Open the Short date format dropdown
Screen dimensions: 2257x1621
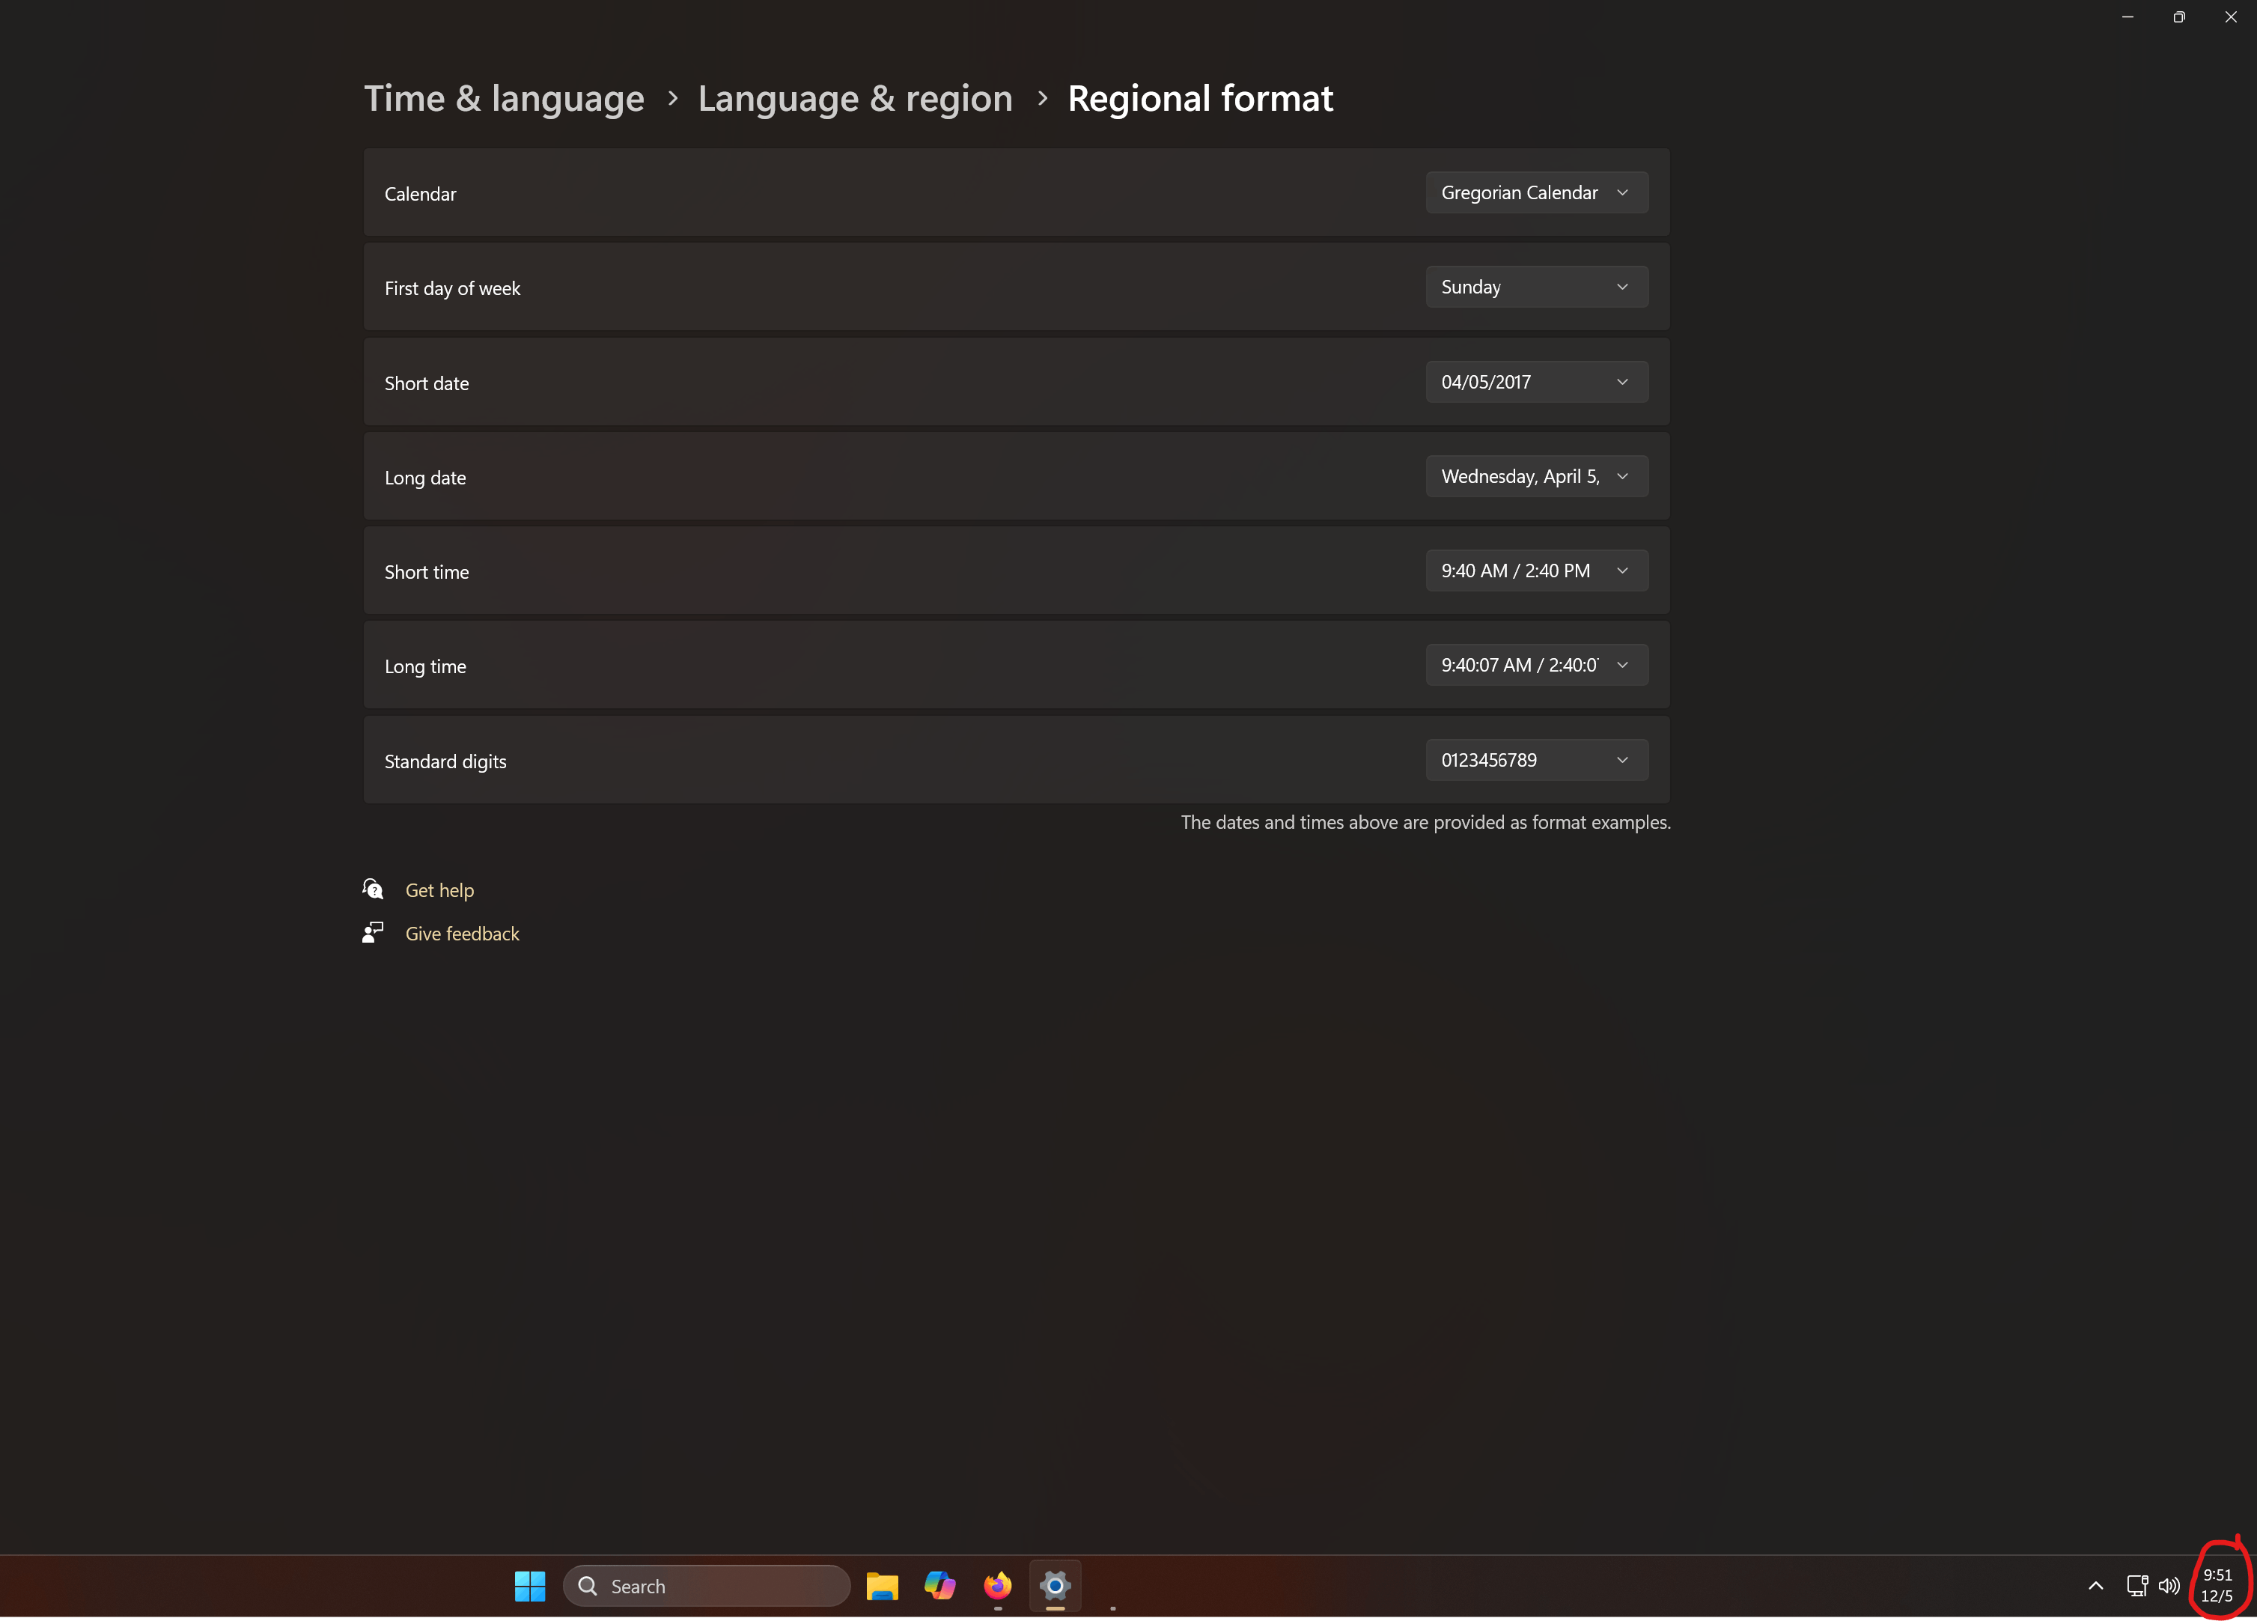point(1535,382)
